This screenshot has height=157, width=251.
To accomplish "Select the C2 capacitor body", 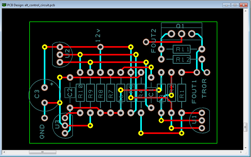I will point(70,92).
